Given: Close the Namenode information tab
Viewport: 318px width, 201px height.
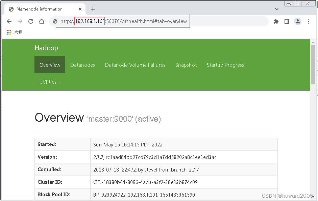Looking at the screenshot, I should pyautogui.click(x=80, y=9).
